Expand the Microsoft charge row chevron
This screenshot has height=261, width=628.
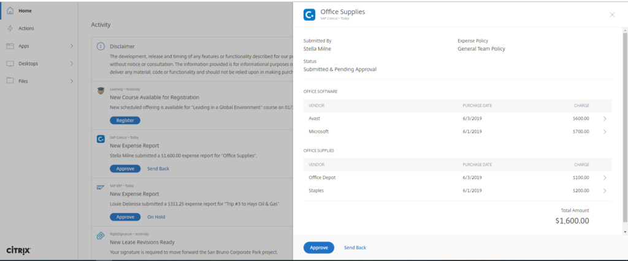click(605, 131)
